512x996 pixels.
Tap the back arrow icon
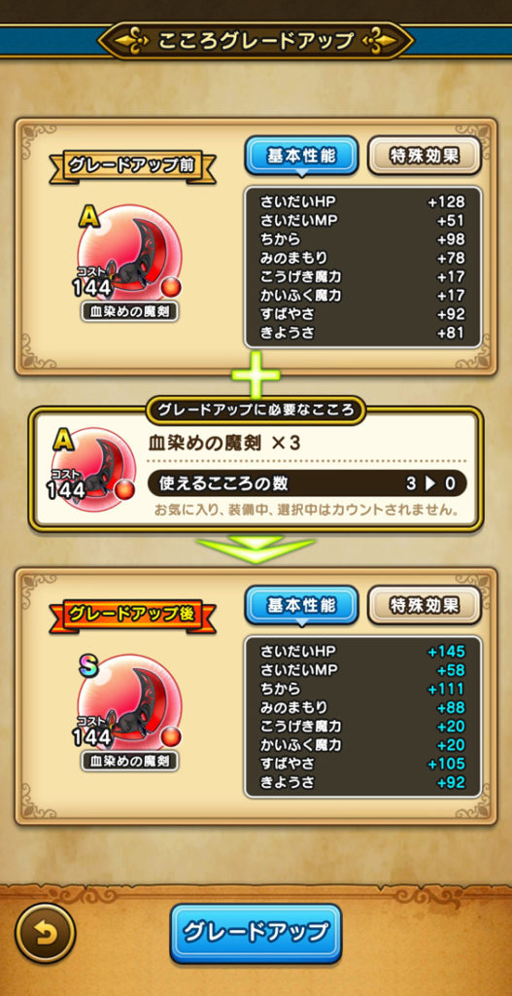tap(45, 933)
